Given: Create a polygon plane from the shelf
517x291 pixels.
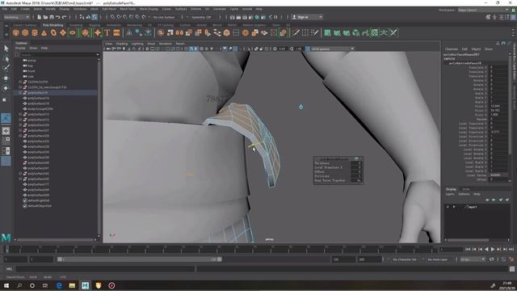Looking at the screenshot, I should point(63,32).
